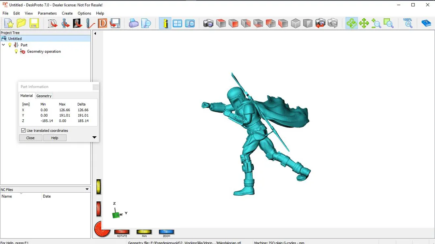The width and height of the screenshot is (435, 244).
Task: Select the plain dark gray cube view
Action: tap(308, 24)
